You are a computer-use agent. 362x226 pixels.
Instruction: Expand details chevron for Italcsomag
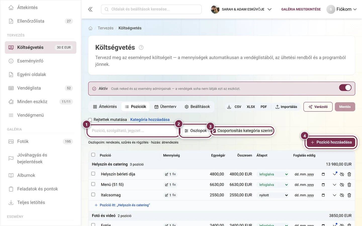[x=334, y=195]
